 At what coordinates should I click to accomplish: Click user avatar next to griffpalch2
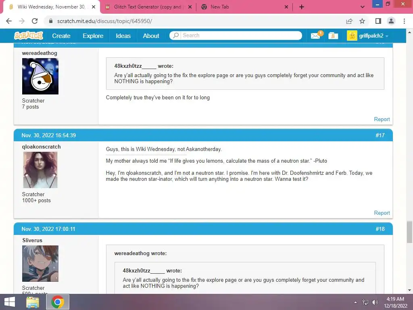(352, 36)
